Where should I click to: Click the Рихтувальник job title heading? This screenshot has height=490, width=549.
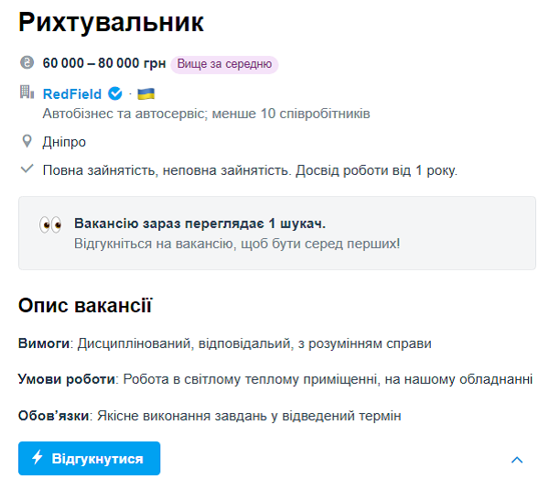click(x=111, y=23)
